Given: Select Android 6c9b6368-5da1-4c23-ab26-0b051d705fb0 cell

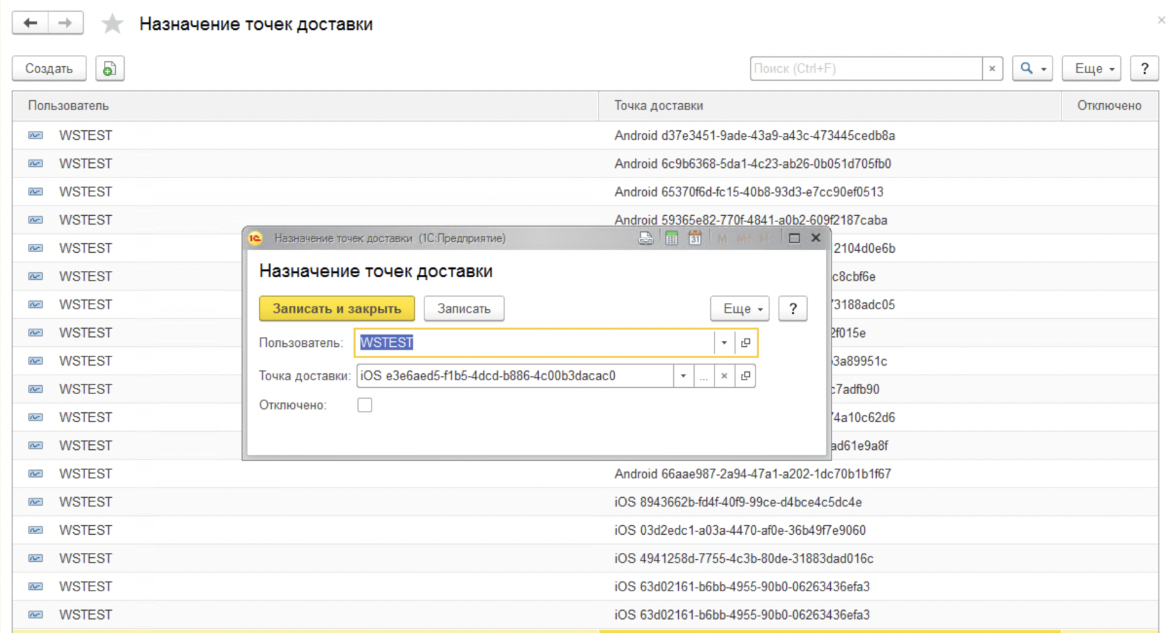Looking at the screenshot, I should [x=829, y=164].
